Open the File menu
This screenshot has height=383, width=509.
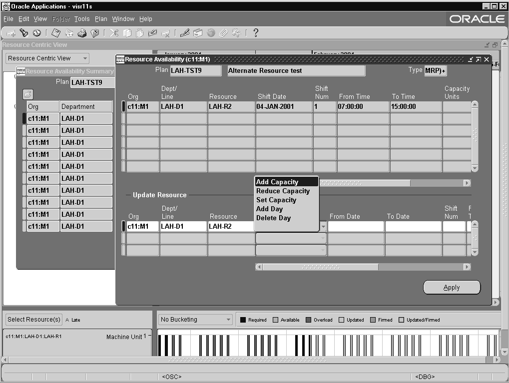tap(8, 19)
